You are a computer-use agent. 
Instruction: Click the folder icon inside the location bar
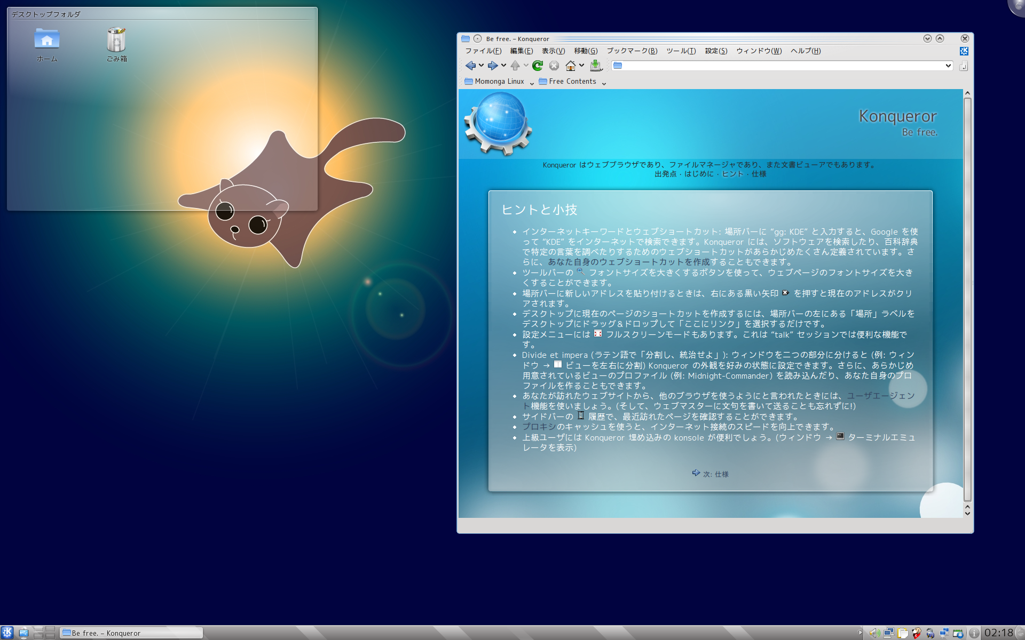(x=618, y=66)
